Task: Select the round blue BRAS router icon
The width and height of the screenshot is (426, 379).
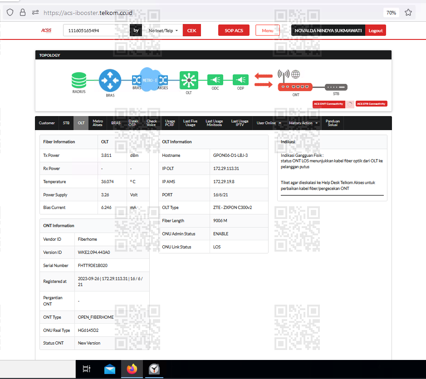Action: point(110,80)
